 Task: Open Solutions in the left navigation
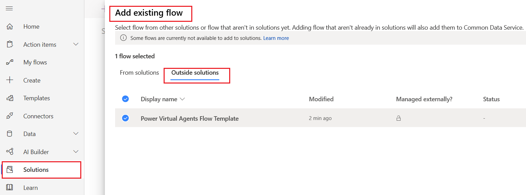[36, 170]
